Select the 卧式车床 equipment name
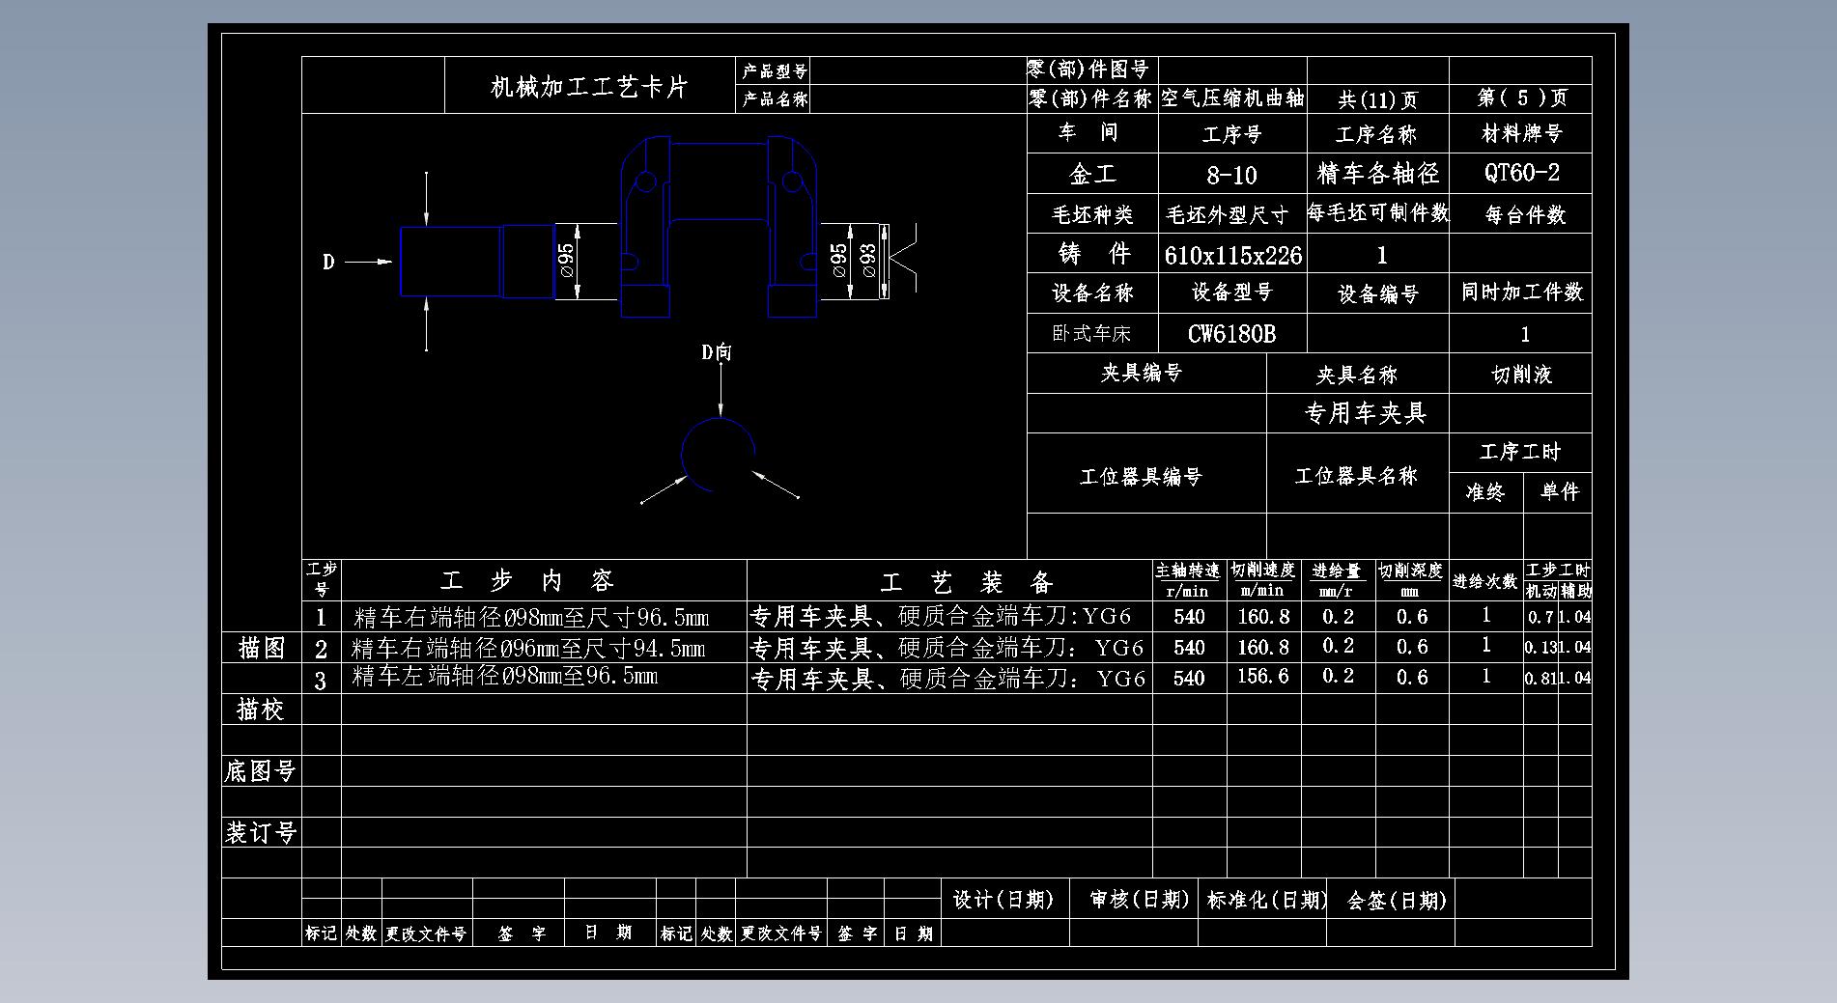 pos(1091,334)
